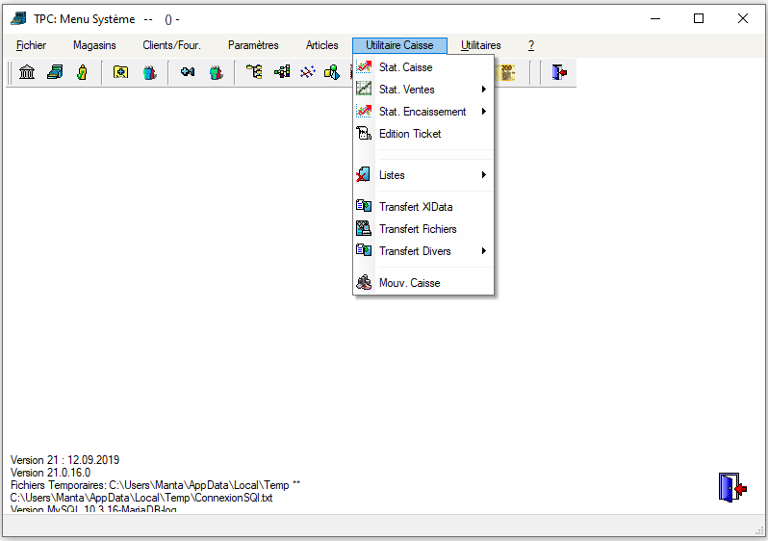768x541 pixels.
Task: Choose Transfert XlData from the menu
Action: tap(423, 207)
